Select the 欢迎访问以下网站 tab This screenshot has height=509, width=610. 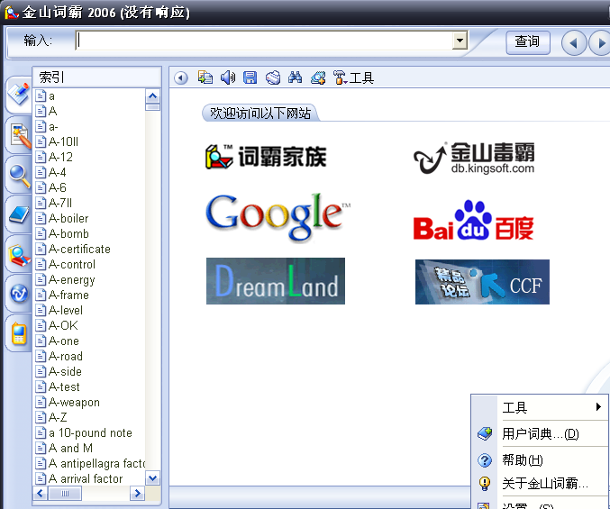[260, 114]
